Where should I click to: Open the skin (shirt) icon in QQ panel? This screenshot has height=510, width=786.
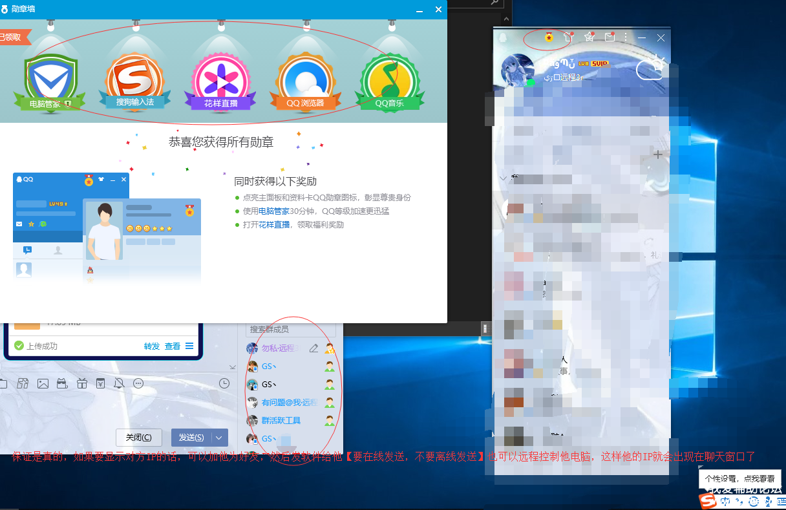pyautogui.click(x=569, y=37)
